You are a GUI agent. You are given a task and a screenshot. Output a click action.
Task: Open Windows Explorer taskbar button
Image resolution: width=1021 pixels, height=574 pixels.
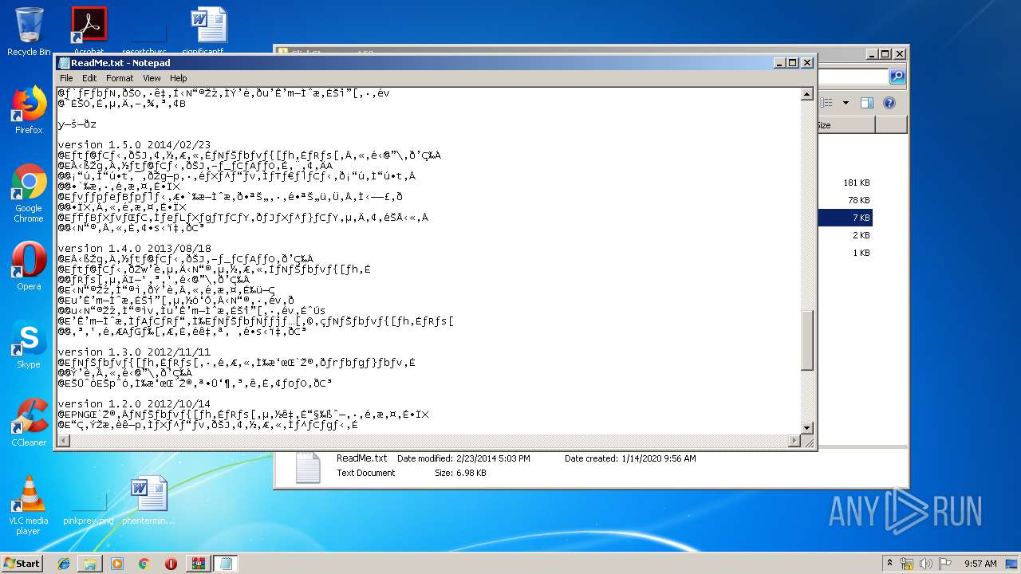(90, 564)
